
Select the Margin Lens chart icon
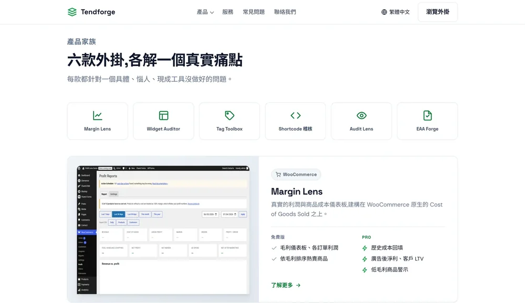pyautogui.click(x=98, y=116)
